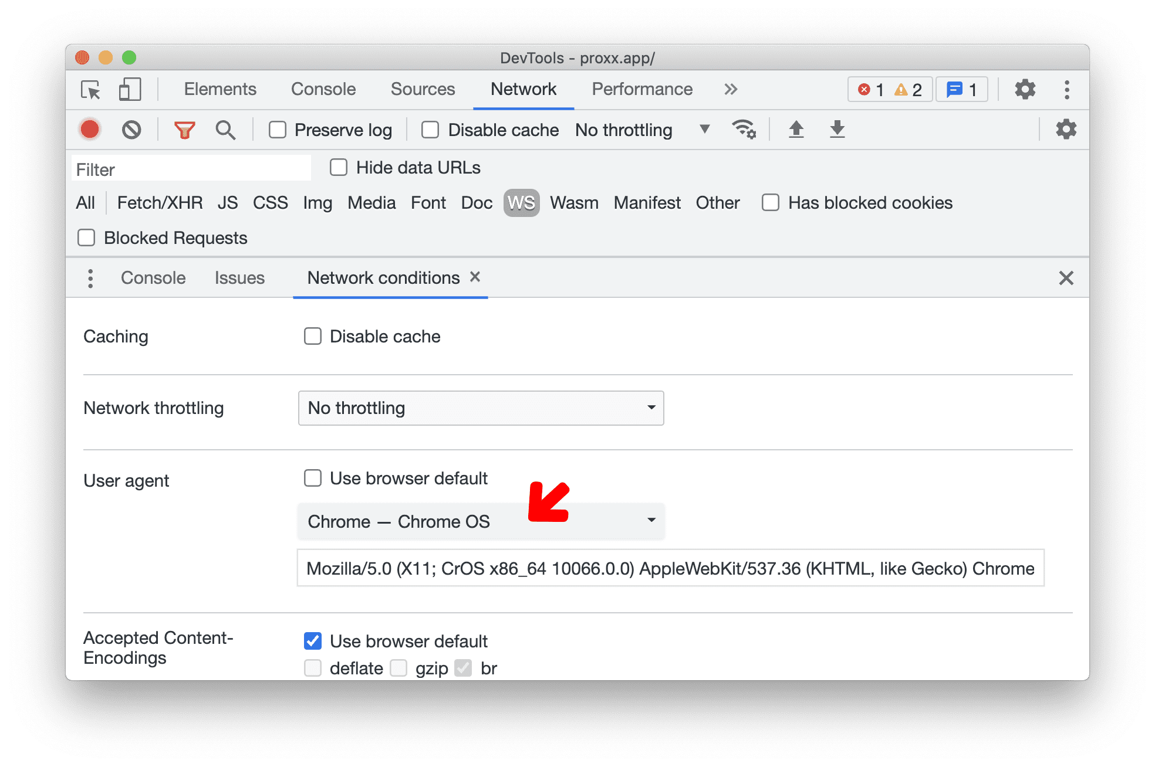
Task: Click the more DevTools panels chevron
Action: [x=732, y=90]
